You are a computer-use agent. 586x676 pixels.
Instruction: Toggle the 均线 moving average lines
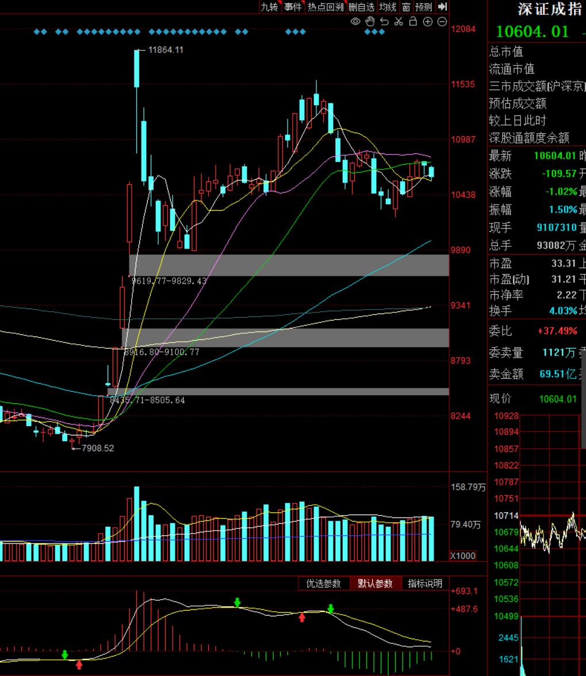coord(388,7)
